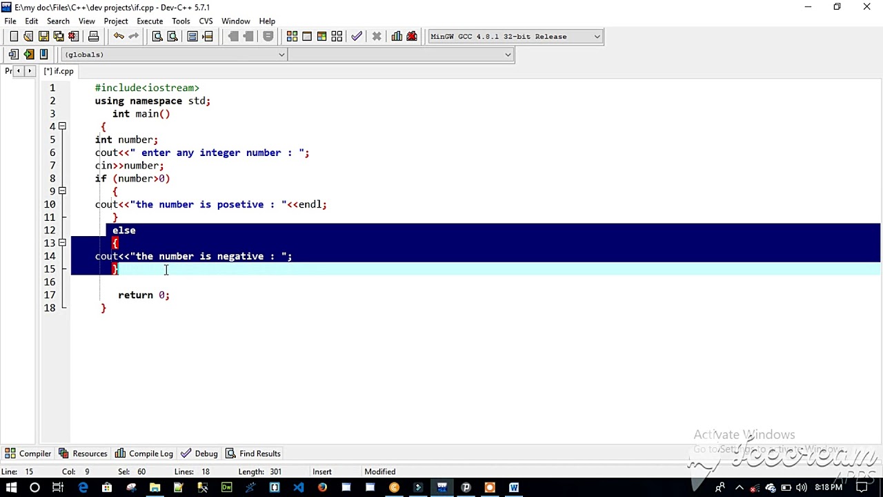Viewport: 883px width, 497px height.
Task: Undo the last edit
Action: pos(119,37)
